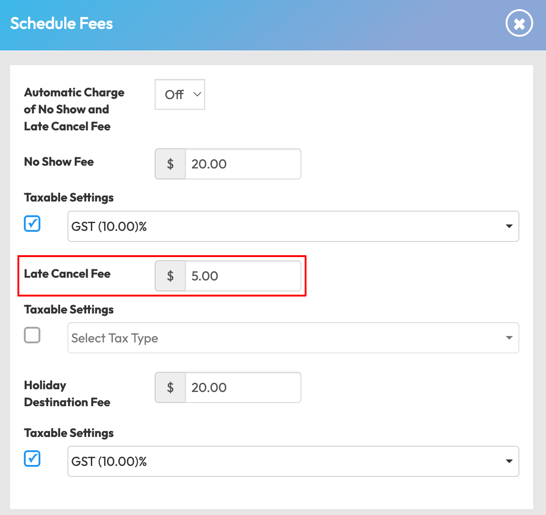This screenshot has height=515, width=546.
Task: Click the Schedule Fees dialog title
Action: [x=61, y=23]
